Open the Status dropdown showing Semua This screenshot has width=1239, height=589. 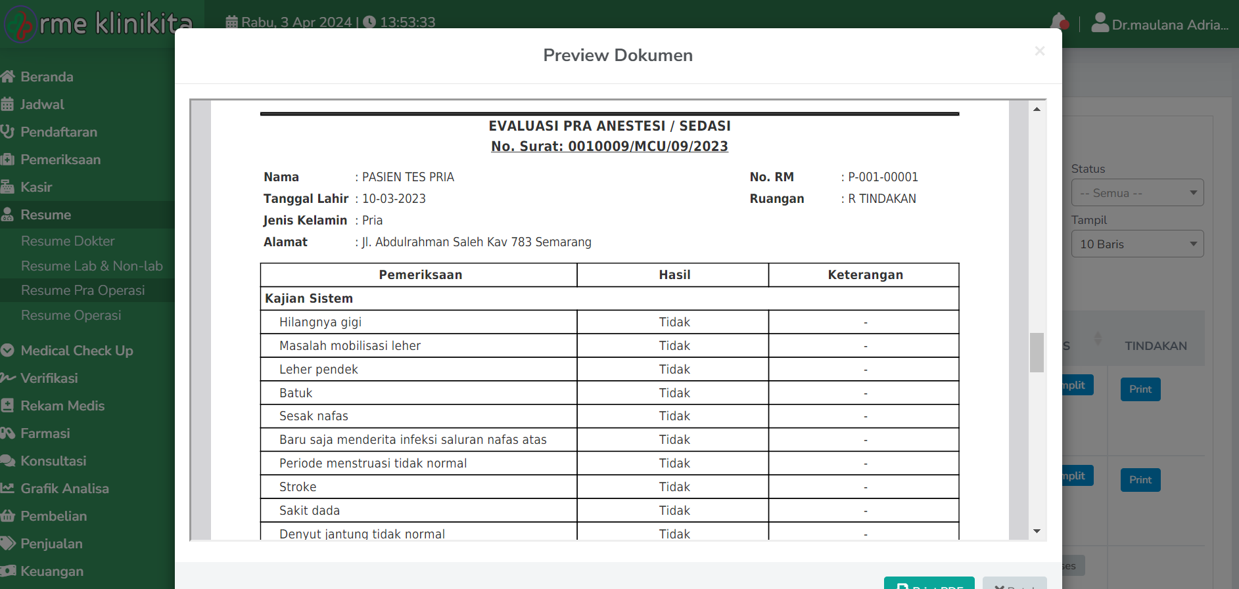click(x=1137, y=193)
